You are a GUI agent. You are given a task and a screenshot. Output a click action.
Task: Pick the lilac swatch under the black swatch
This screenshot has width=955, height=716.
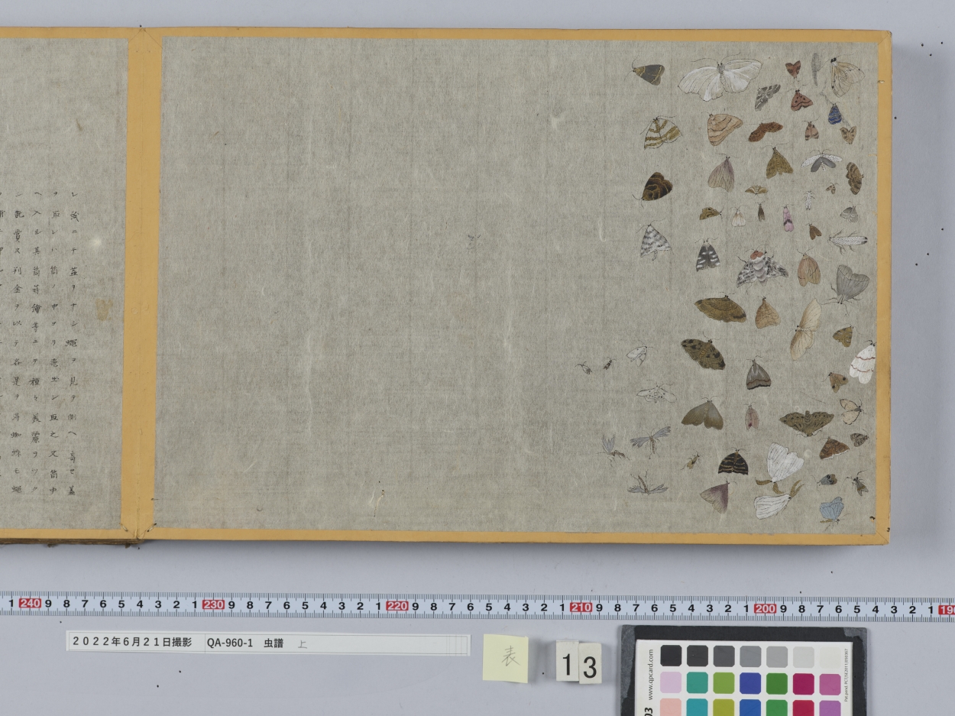tap(672, 682)
